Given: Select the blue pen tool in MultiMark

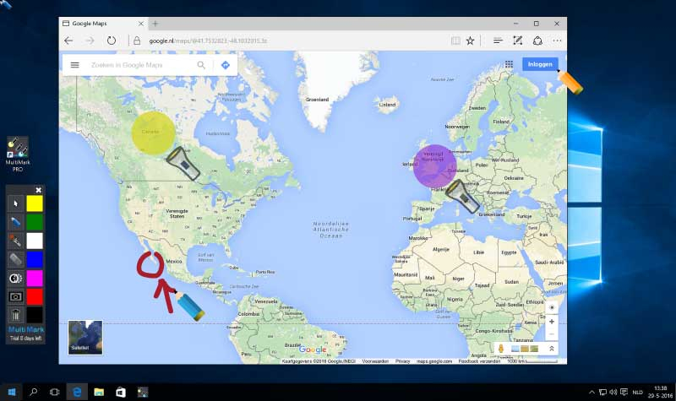Looking at the screenshot, I should 16,221.
